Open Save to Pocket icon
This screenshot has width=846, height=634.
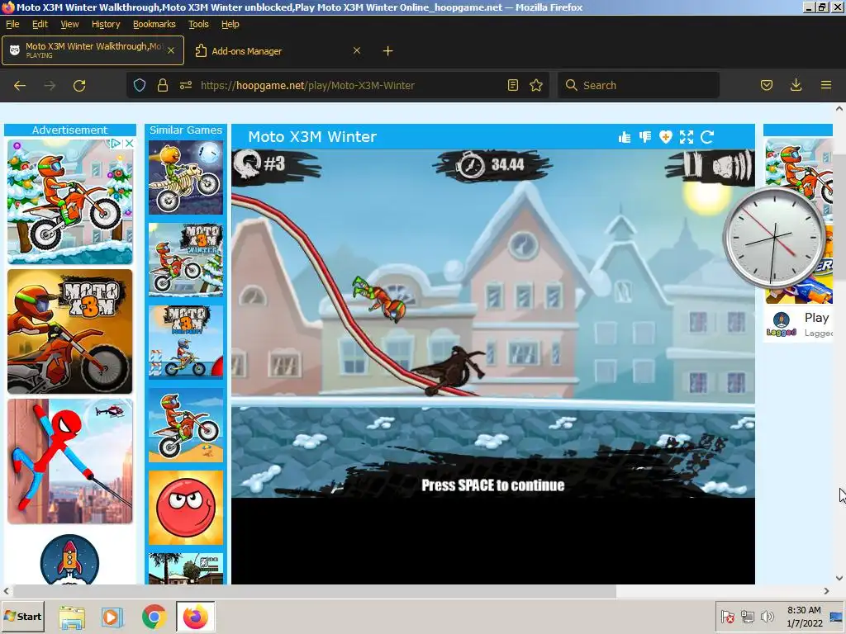(766, 85)
